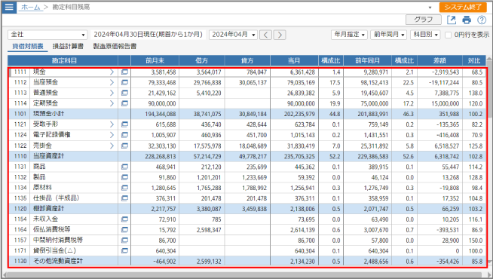Open detail window icon for 中間納付消費税等 row

point(124,241)
